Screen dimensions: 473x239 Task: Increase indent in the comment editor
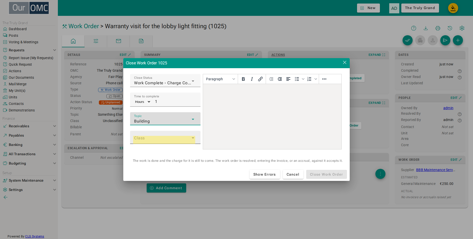tap(280, 79)
